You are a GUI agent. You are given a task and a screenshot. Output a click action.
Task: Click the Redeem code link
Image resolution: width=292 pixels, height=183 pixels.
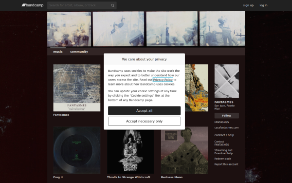[223, 159]
